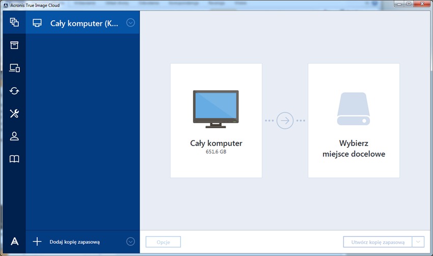Close the Acronis True Image window
Screen dimensions: 433x256
tap(422, 4)
